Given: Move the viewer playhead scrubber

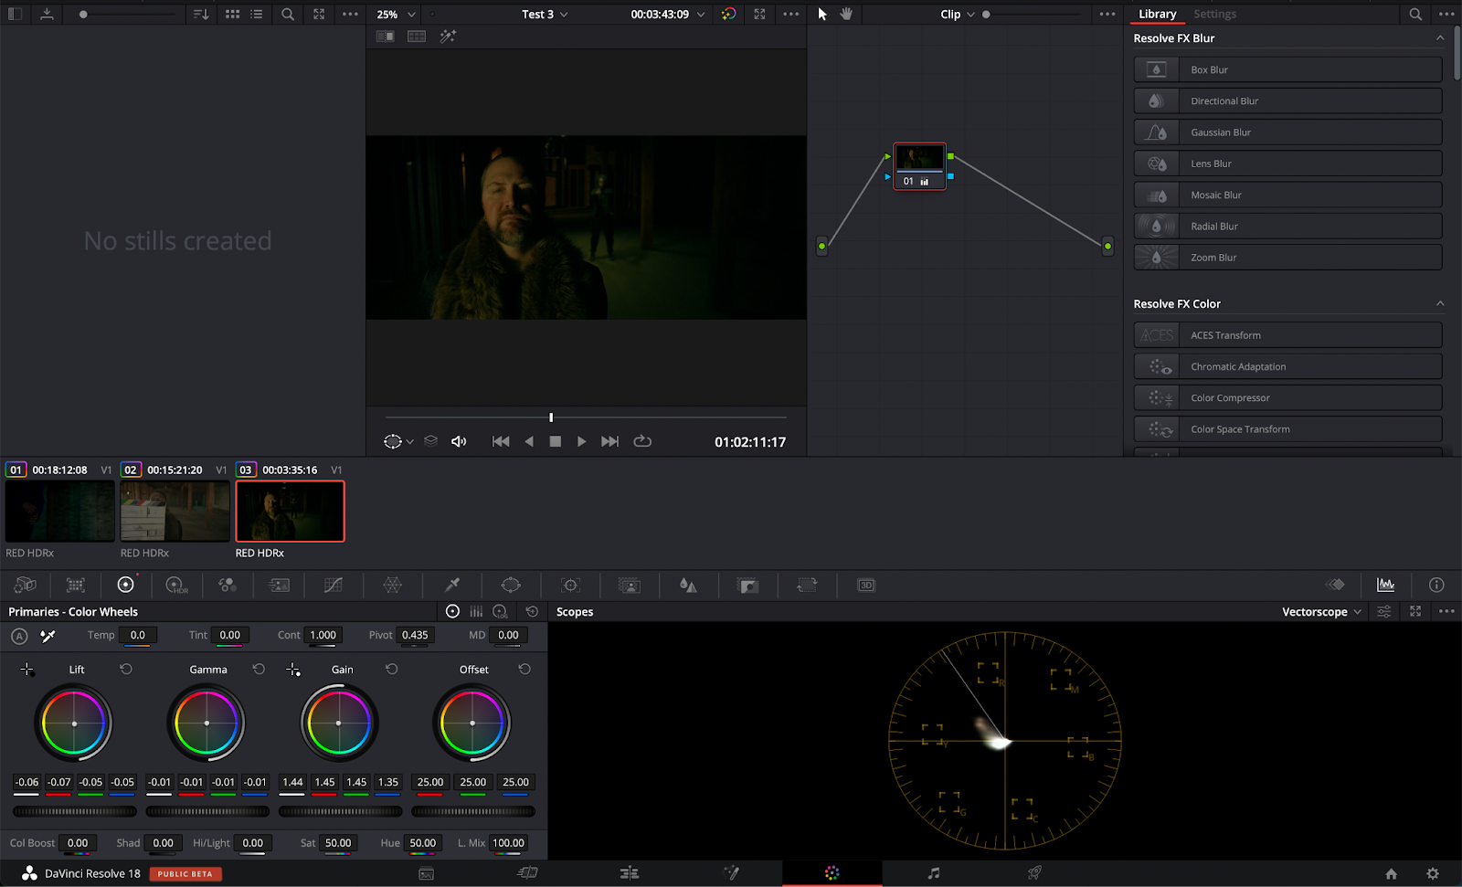Looking at the screenshot, I should pyautogui.click(x=551, y=417).
